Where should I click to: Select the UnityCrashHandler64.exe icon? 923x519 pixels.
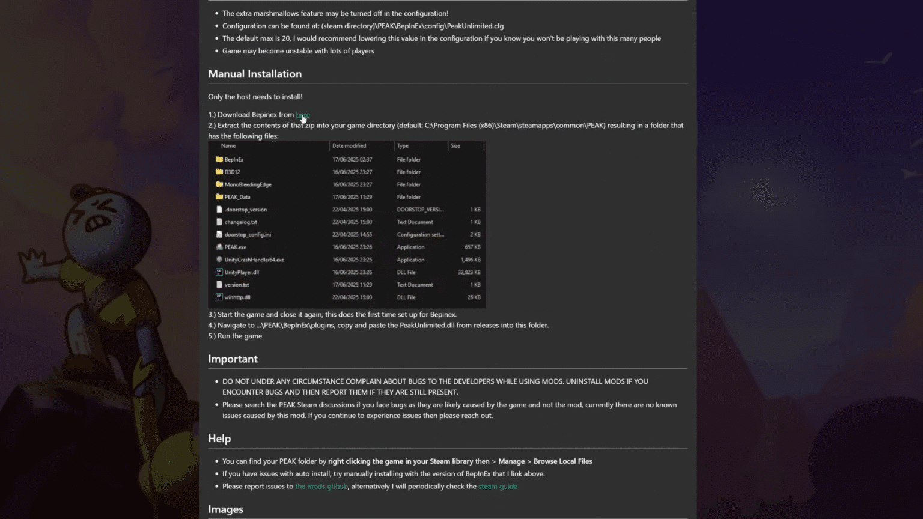[219, 259]
